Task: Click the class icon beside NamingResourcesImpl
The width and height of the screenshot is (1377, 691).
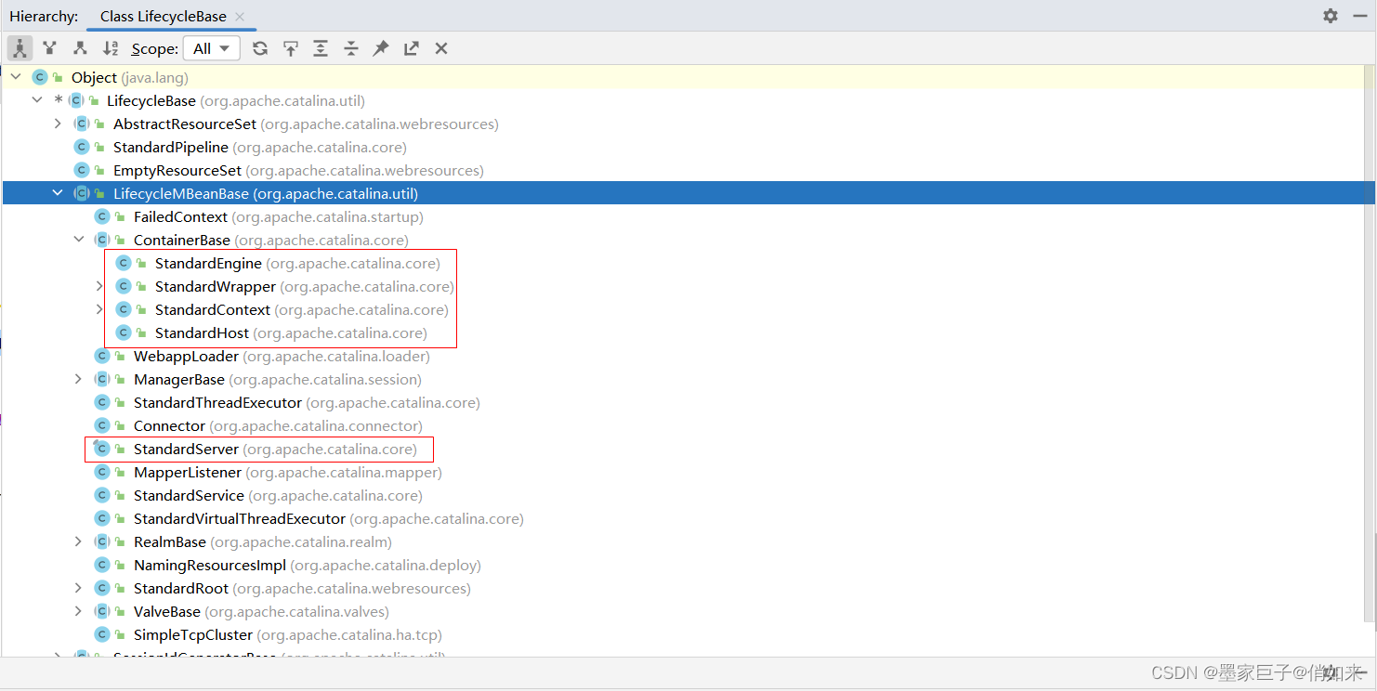Action: [x=102, y=565]
